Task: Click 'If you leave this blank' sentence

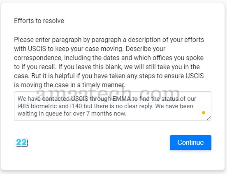Action: pyautogui.click(x=90, y=67)
